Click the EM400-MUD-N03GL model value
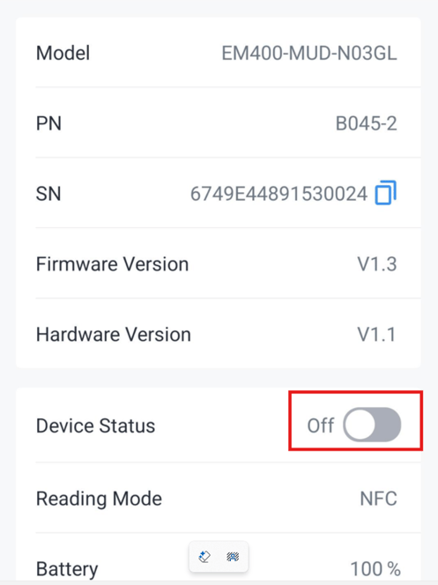The height and width of the screenshot is (585, 438). coord(309,53)
